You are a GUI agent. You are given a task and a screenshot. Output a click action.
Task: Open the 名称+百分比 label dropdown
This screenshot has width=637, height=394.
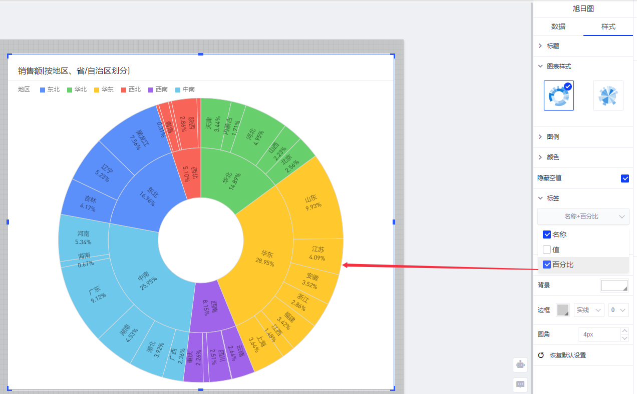583,216
